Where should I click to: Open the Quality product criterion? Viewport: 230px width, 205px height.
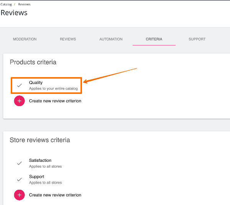tap(36, 82)
